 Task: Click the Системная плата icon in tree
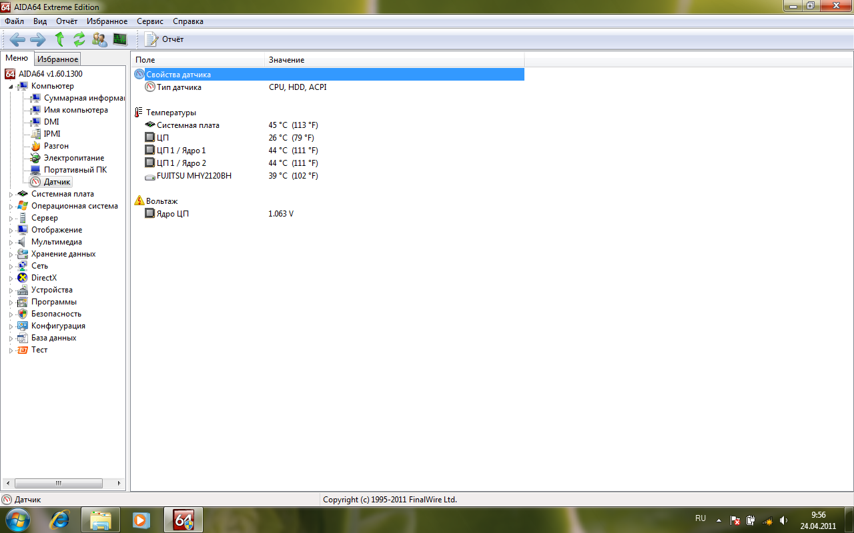point(23,194)
